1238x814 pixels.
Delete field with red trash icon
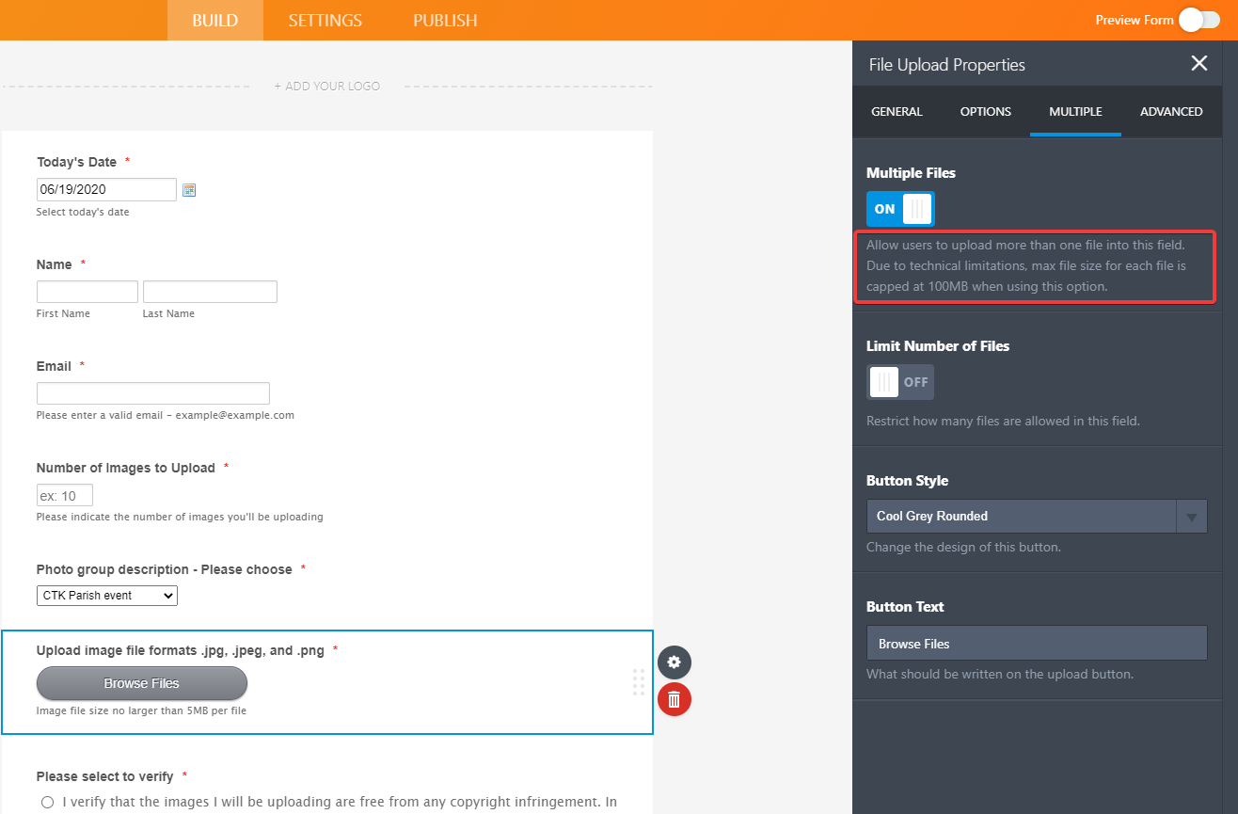click(674, 699)
